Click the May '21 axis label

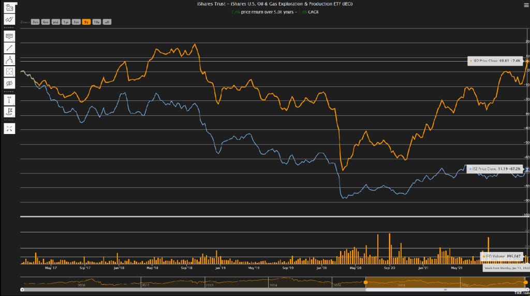point(457,268)
